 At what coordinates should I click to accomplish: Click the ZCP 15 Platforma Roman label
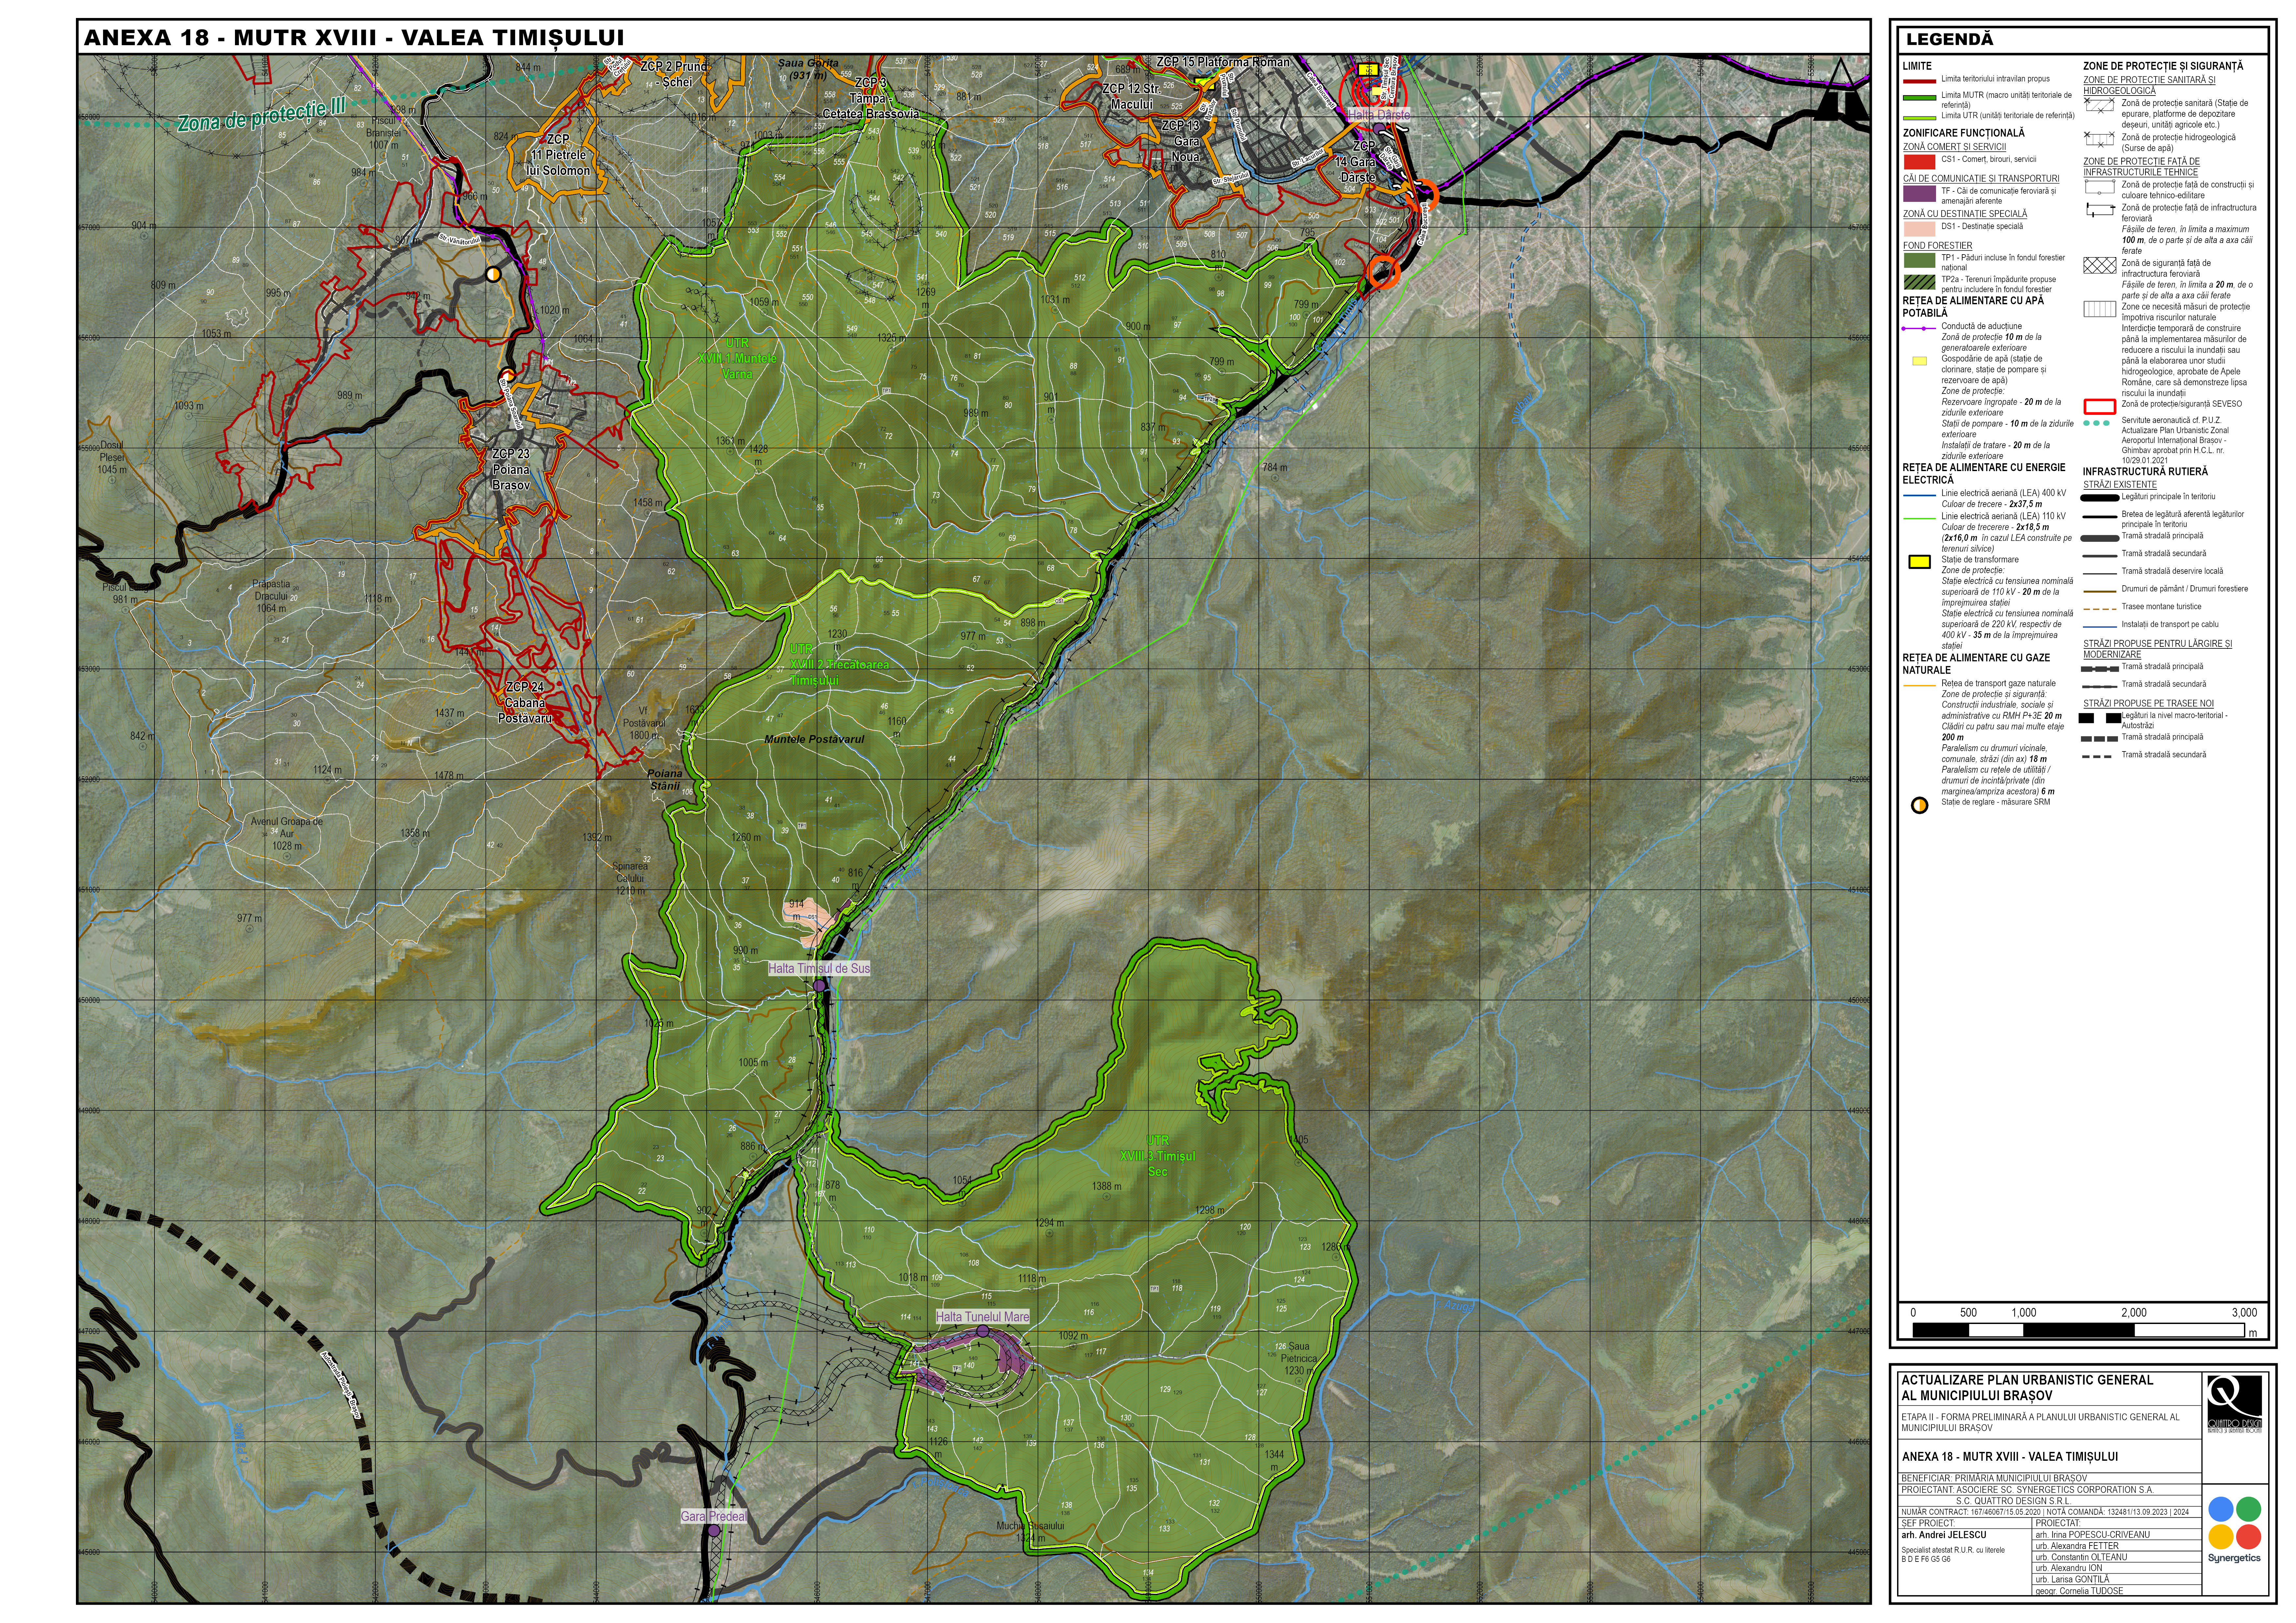pos(1223,62)
